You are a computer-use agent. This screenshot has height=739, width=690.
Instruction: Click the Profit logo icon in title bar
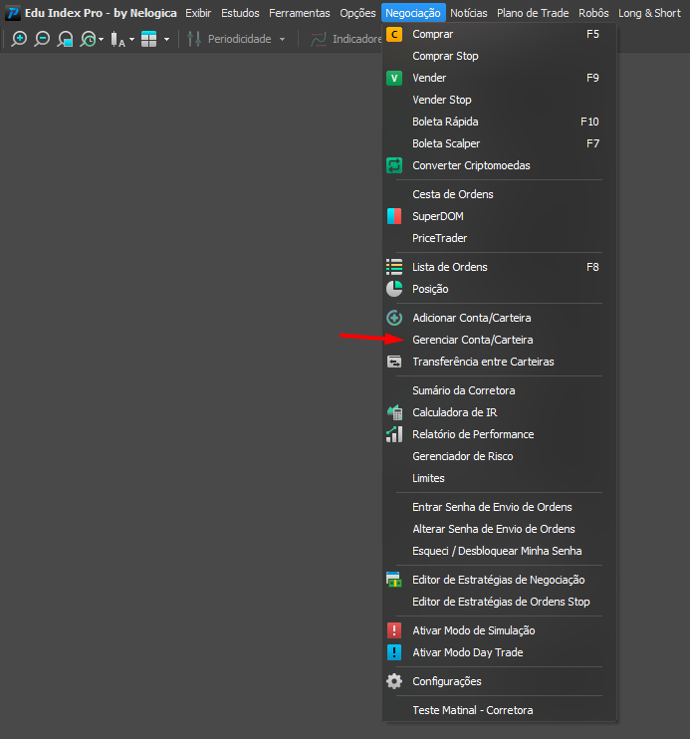[13, 13]
